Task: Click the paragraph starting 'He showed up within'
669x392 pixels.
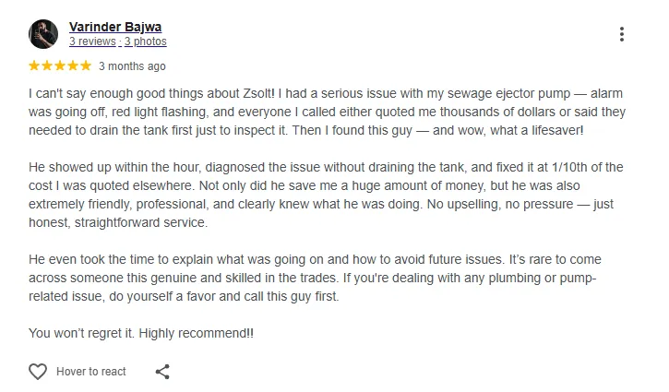Action: tap(326, 195)
